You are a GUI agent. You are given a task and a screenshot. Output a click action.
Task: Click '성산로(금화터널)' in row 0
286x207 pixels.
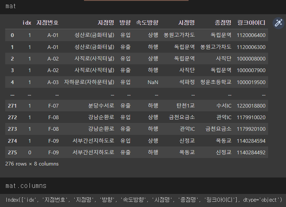[94, 35]
